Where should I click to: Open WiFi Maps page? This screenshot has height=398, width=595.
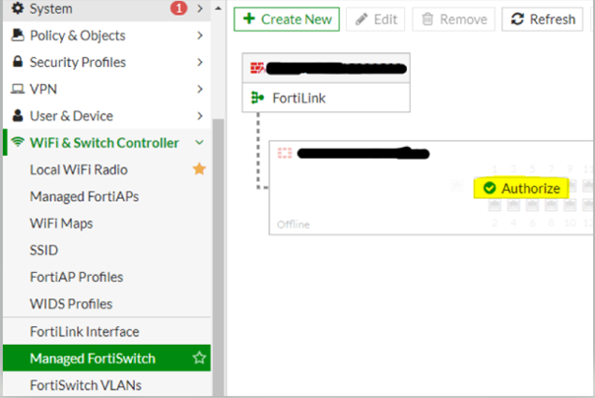pyautogui.click(x=106, y=224)
